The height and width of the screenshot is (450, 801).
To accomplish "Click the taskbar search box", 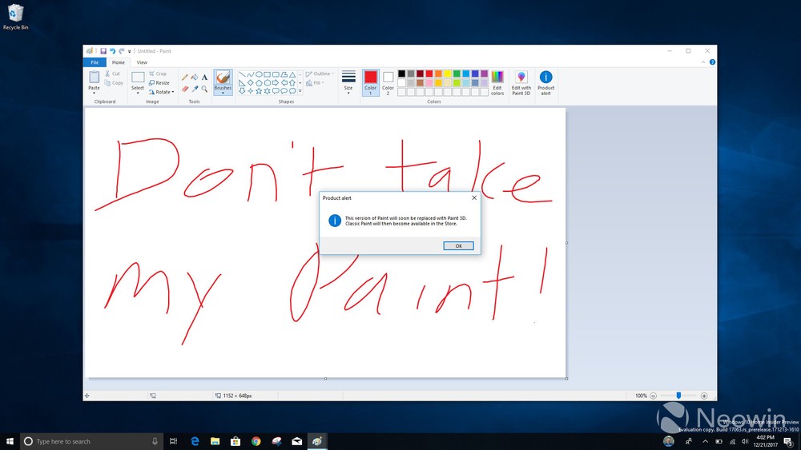I will [91, 441].
